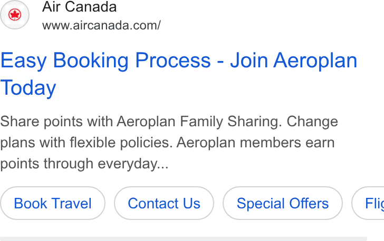Click the word Today in the headline

(x=28, y=88)
